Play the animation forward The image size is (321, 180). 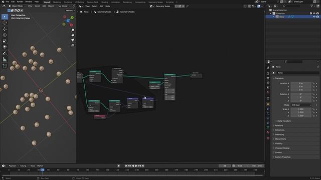(136, 166)
